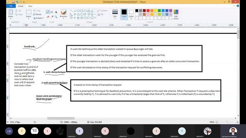Open the File menu

11,6
